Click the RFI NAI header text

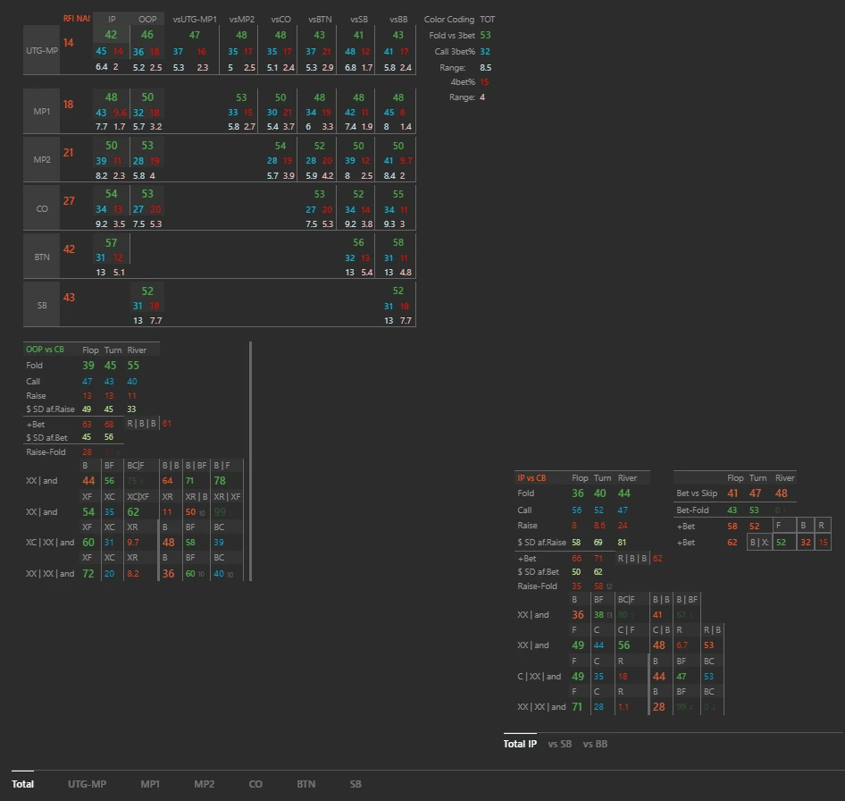click(x=77, y=19)
